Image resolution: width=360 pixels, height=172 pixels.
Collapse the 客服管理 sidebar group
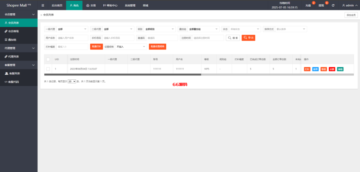pyautogui.click(x=19, y=65)
